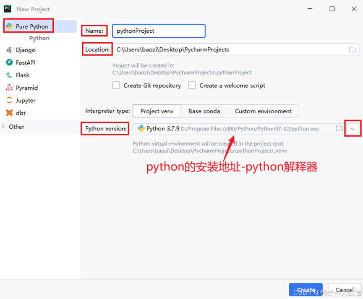Select Project venv interpreter type
The width and height of the screenshot is (363, 299).
coord(157,111)
